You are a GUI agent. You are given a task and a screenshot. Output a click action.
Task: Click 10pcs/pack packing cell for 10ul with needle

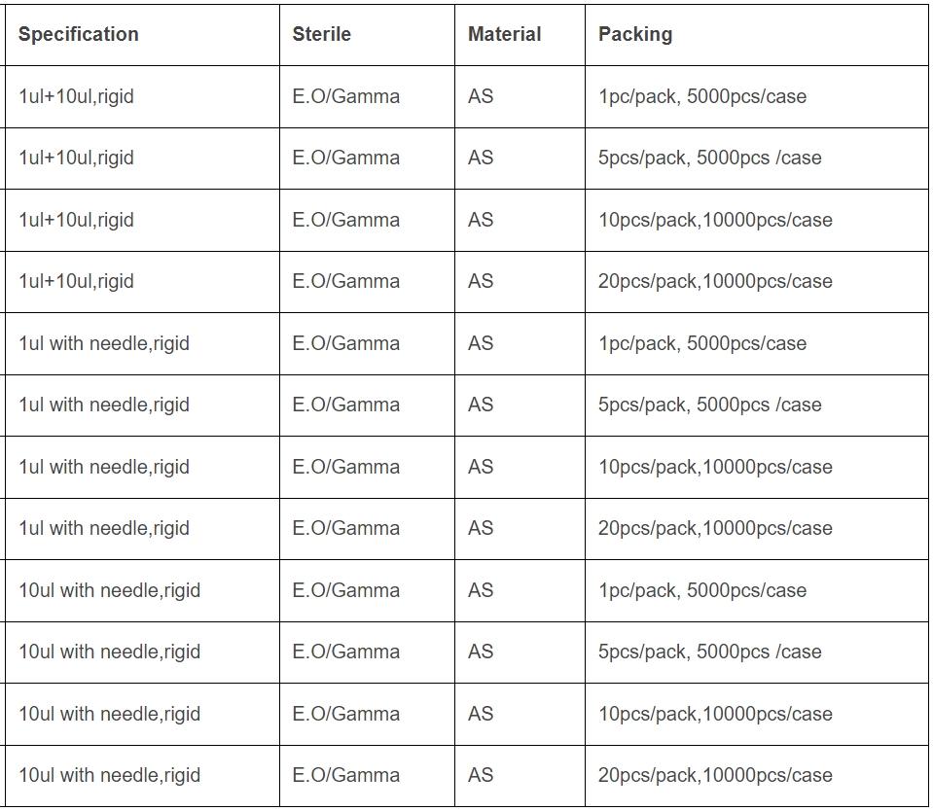pyautogui.click(x=715, y=714)
